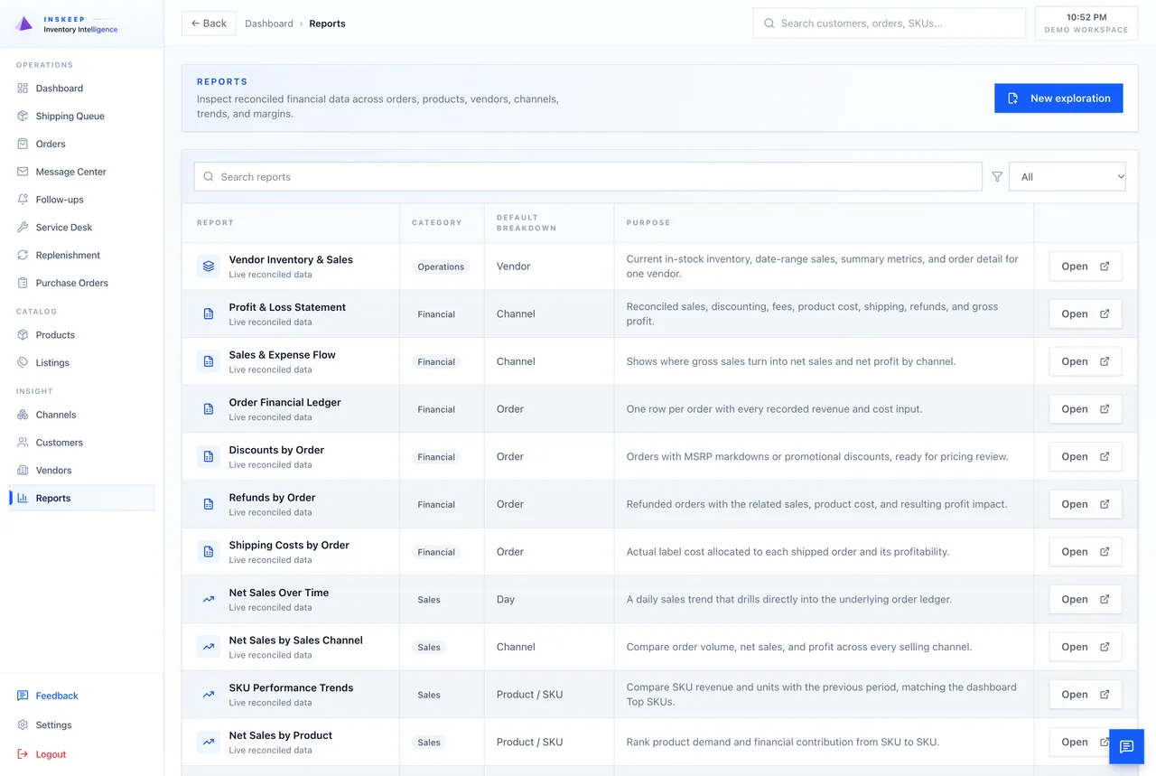The width and height of the screenshot is (1156, 776).
Task: Click the search magnifier icon in the top bar
Action: [x=769, y=23]
